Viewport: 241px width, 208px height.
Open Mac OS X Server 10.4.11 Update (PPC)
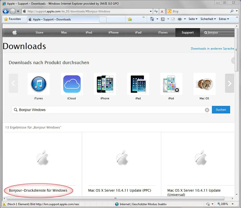click(x=120, y=190)
